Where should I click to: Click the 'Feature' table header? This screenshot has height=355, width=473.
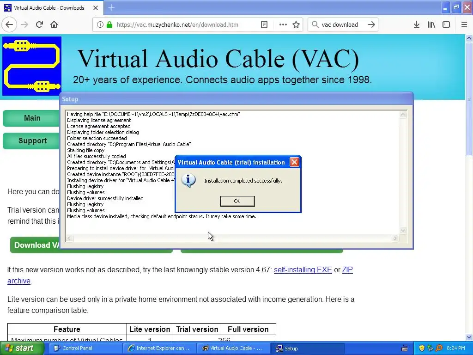67,329
